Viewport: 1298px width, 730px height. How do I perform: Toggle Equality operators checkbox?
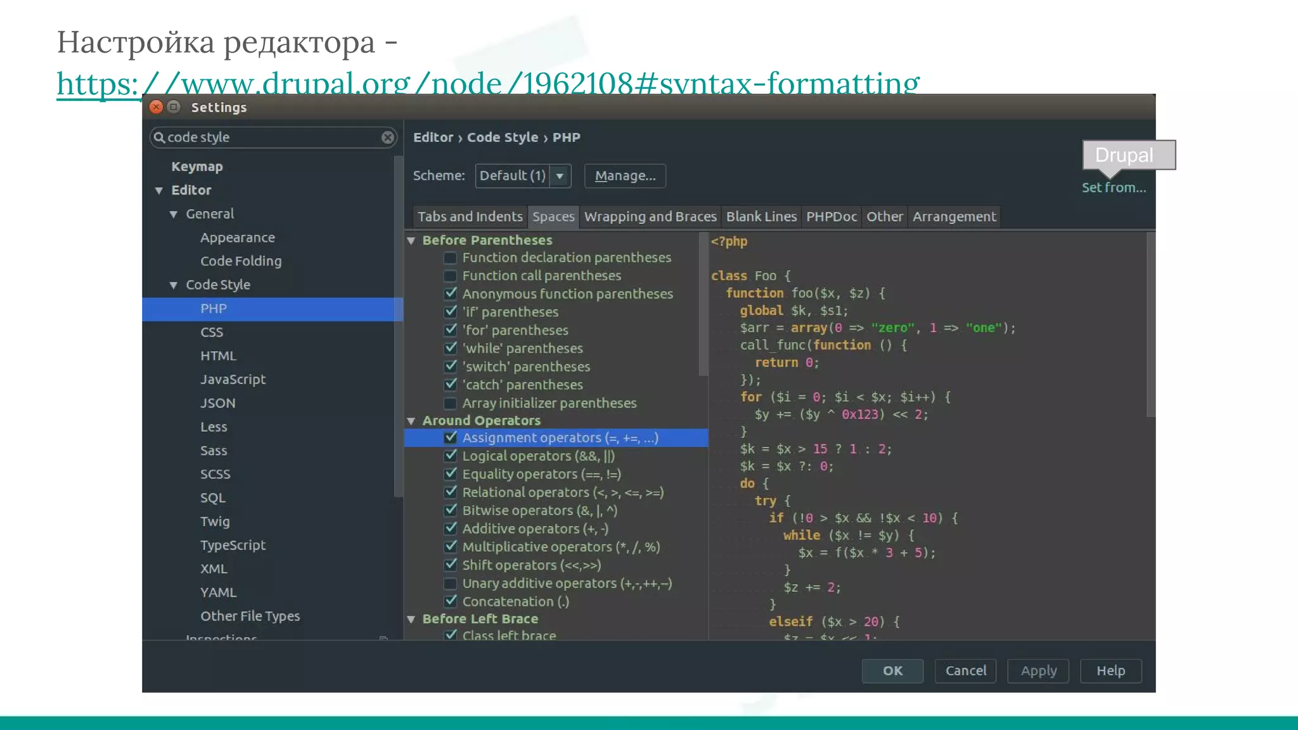click(x=450, y=475)
